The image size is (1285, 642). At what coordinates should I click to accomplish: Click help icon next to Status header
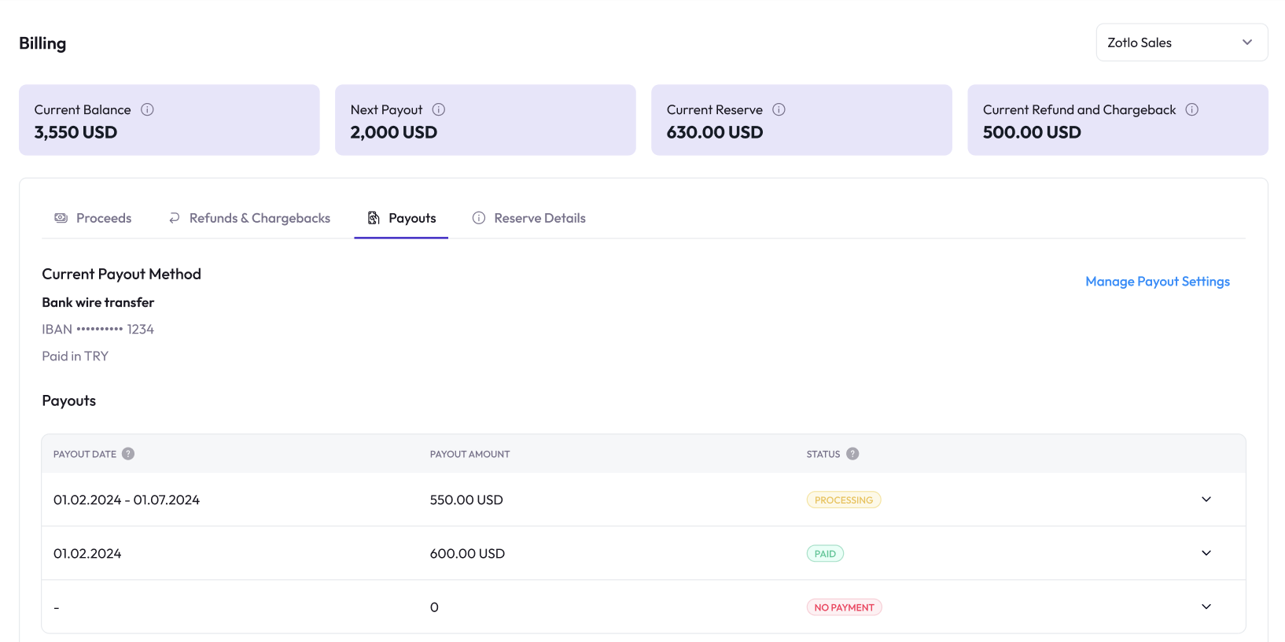pyautogui.click(x=852, y=454)
